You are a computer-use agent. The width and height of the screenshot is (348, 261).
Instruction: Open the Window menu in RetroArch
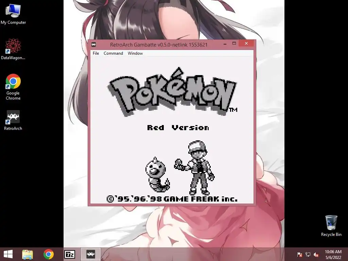pyautogui.click(x=135, y=53)
